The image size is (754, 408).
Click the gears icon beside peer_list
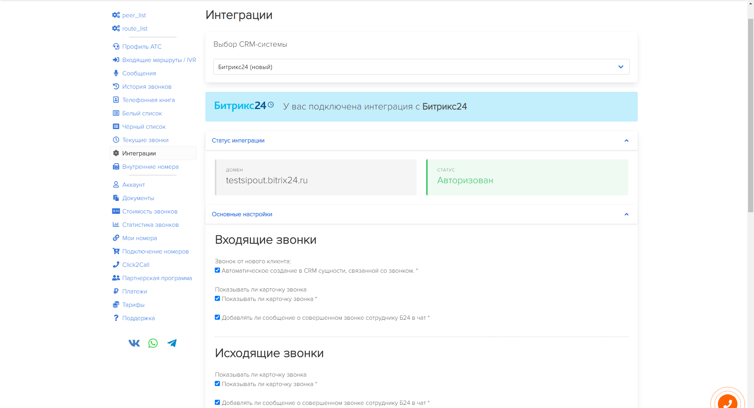(116, 15)
